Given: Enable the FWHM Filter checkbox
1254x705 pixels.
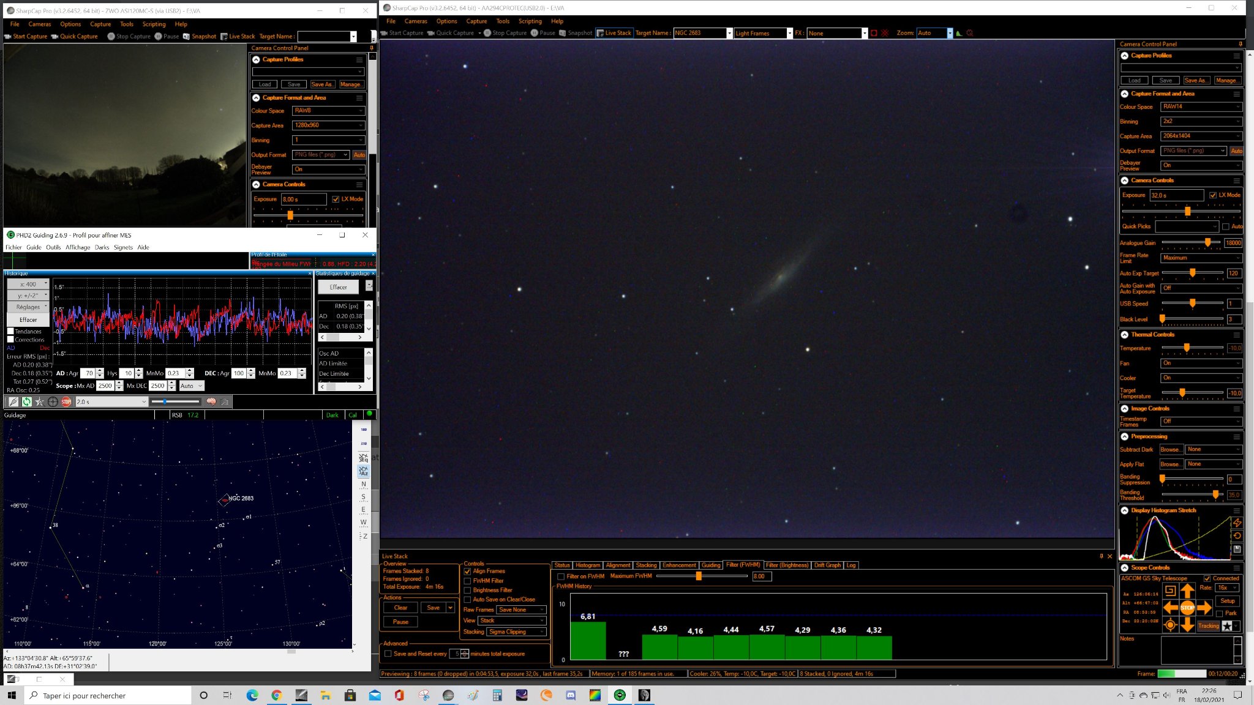Looking at the screenshot, I should click(467, 581).
